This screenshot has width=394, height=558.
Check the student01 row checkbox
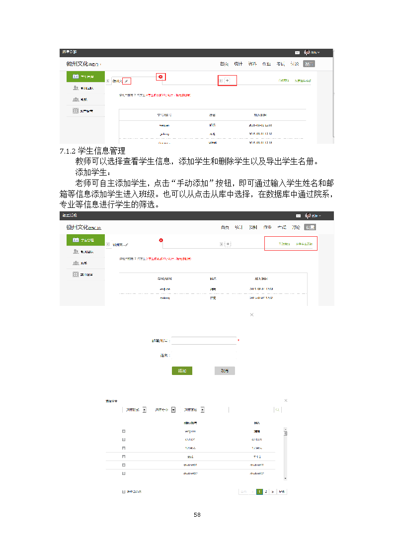(x=124, y=465)
